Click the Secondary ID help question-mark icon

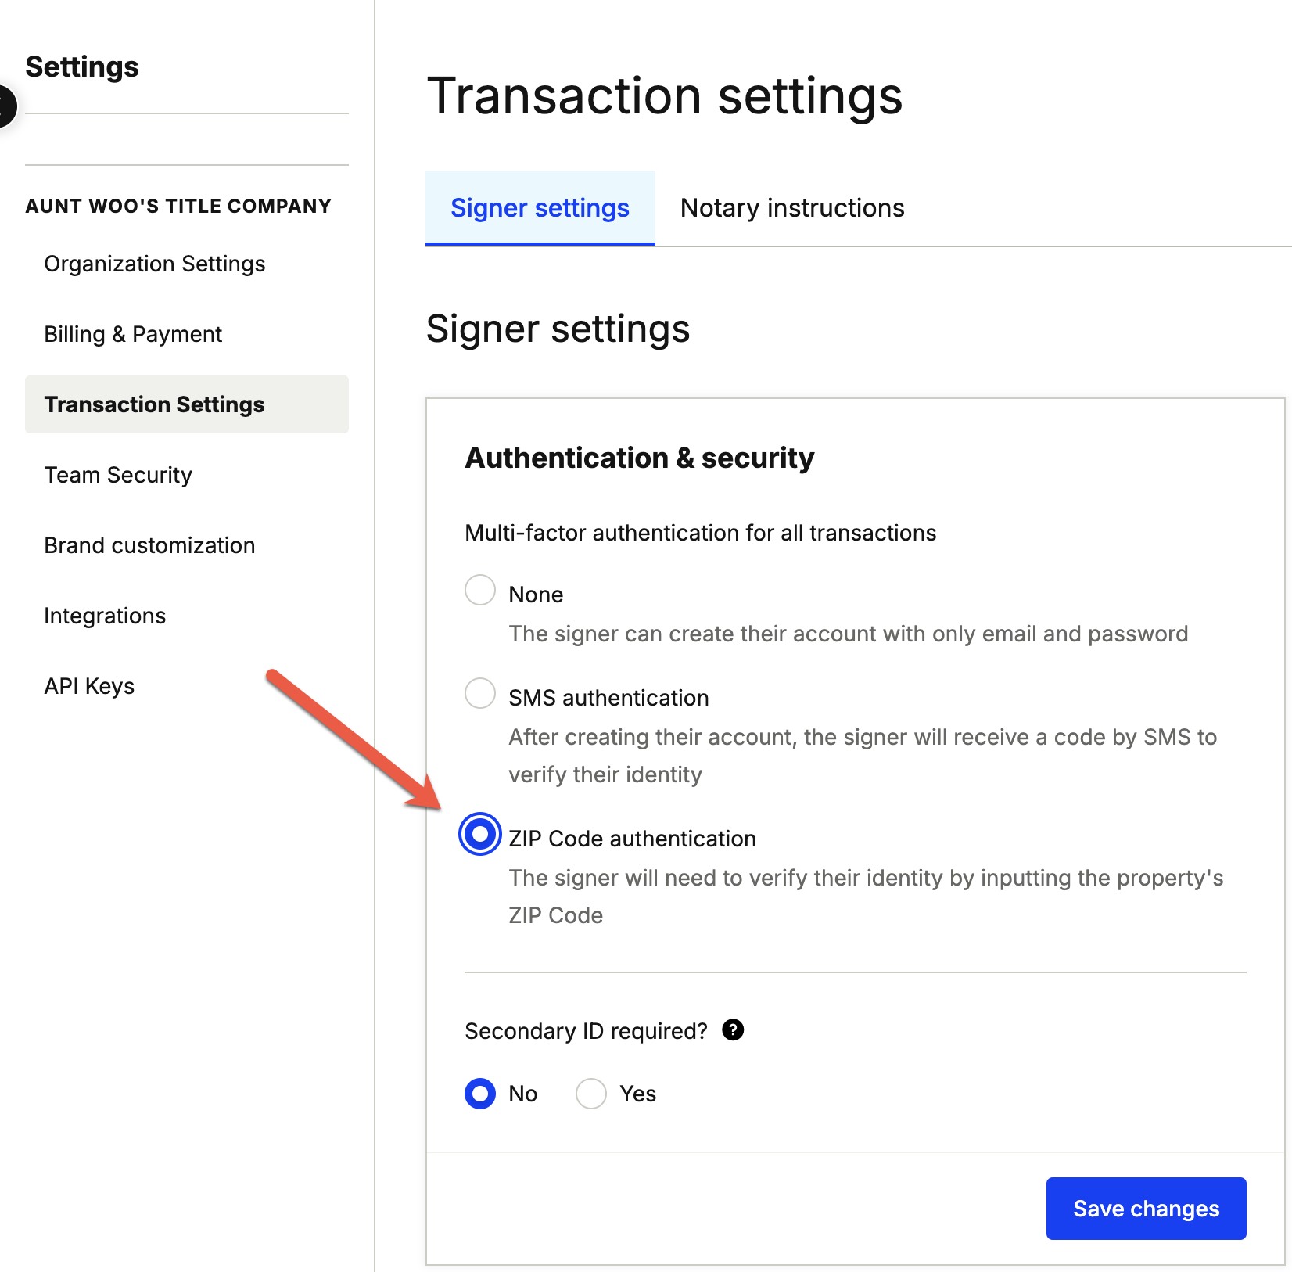[733, 1029]
